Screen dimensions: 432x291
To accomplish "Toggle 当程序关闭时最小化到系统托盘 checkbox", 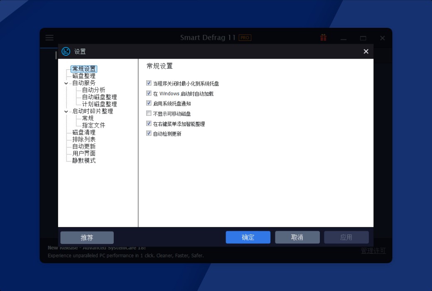I will [x=149, y=83].
